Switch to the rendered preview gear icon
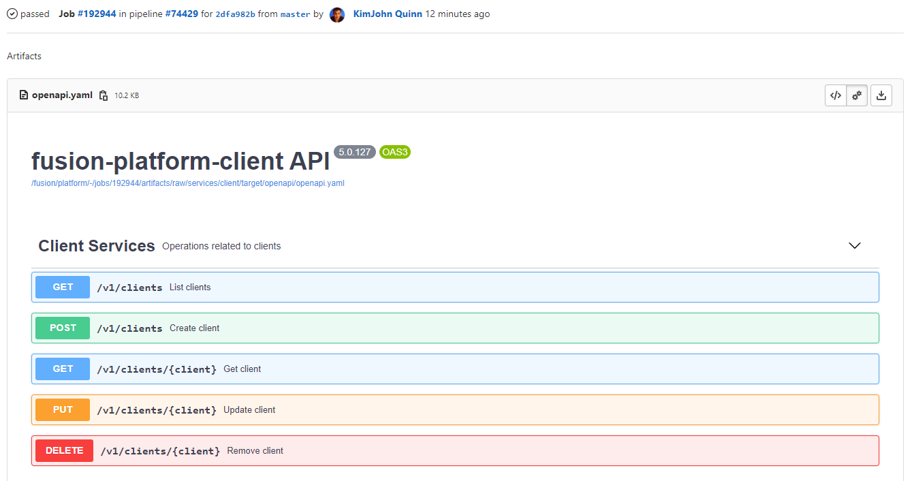The width and height of the screenshot is (912, 481). (x=857, y=95)
